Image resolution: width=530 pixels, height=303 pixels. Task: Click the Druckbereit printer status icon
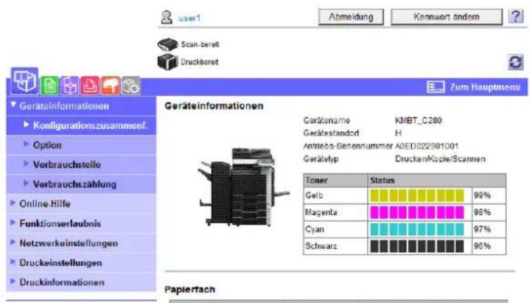pyautogui.click(x=167, y=62)
